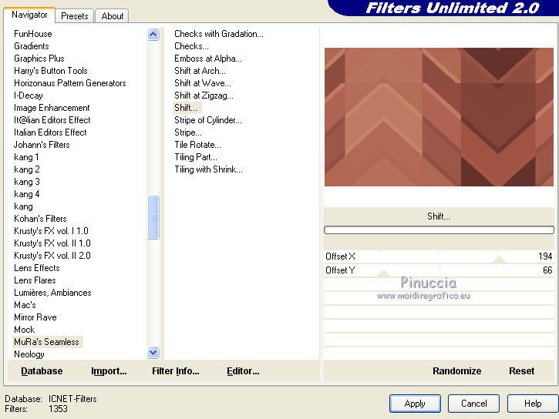Click the category list scrollbar thumb

coord(153,217)
